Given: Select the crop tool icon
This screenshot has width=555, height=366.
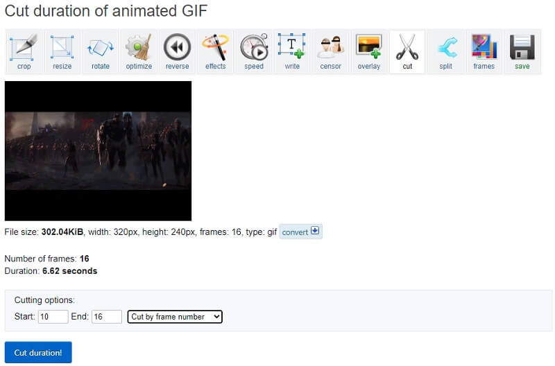Looking at the screenshot, I should [24, 51].
